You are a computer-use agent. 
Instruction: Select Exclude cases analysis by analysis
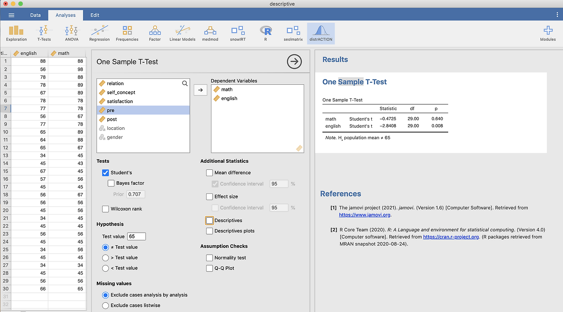click(105, 295)
